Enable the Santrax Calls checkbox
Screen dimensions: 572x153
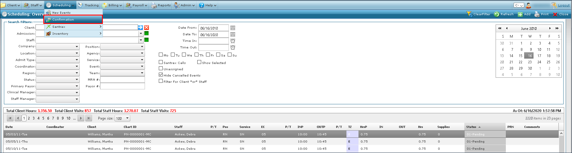(161, 62)
